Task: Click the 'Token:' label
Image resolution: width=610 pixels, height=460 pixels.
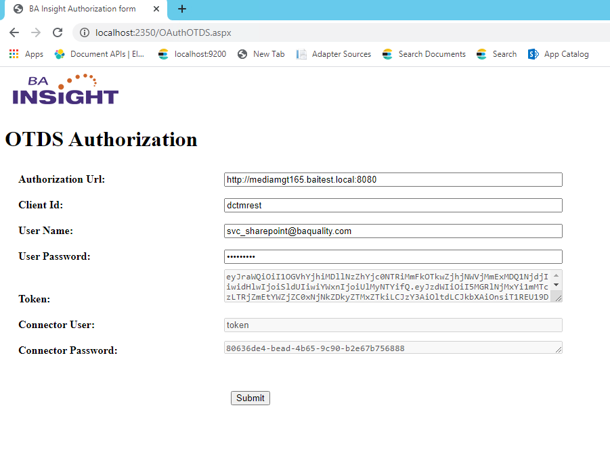Action: coord(35,299)
